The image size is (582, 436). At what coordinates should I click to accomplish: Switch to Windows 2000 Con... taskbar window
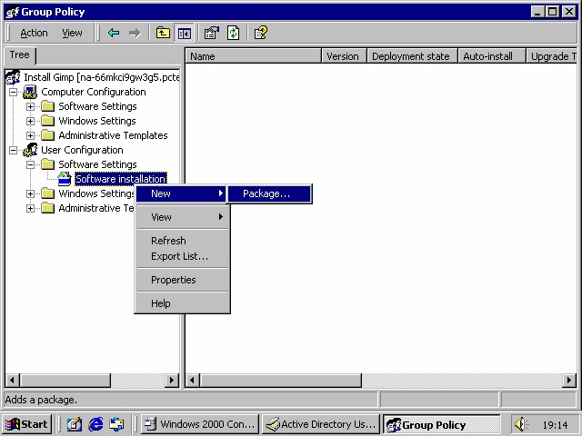pyautogui.click(x=200, y=424)
